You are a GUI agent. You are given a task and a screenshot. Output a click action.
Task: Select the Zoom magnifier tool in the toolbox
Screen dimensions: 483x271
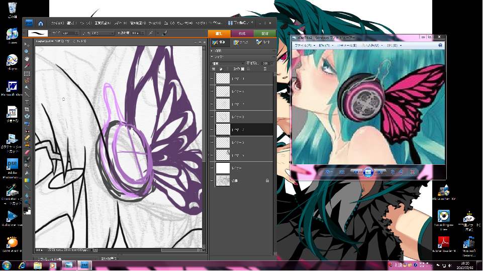(27, 52)
